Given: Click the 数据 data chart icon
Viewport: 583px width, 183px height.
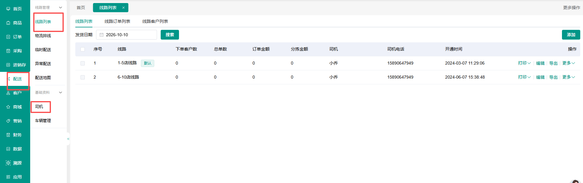Looking at the screenshot, I should point(8,149).
